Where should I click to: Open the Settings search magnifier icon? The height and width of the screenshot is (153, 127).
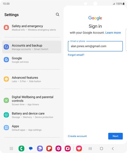point(58,15)
